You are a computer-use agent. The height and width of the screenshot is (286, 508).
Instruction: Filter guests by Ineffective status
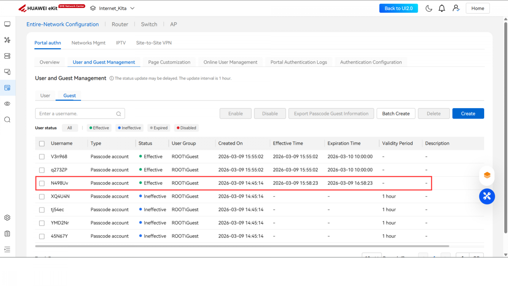click(129, 128)
